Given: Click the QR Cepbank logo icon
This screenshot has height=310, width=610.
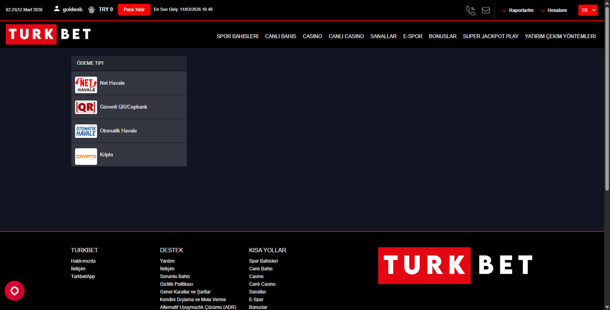Looking at the screenshot, I should tap(86, 107).
